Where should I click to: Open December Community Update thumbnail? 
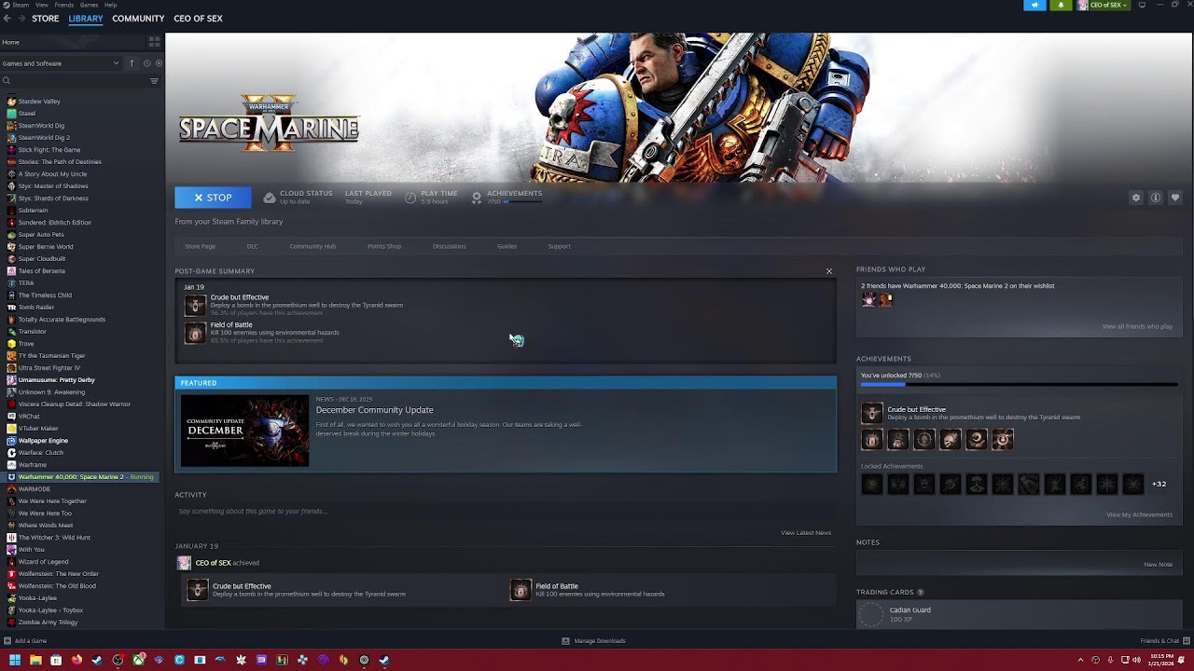pyautogui.click(x=244, y=431)
